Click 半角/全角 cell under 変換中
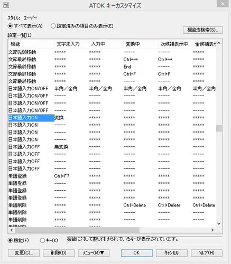This screenshot has width=231, height=264. tap(135, 89)
